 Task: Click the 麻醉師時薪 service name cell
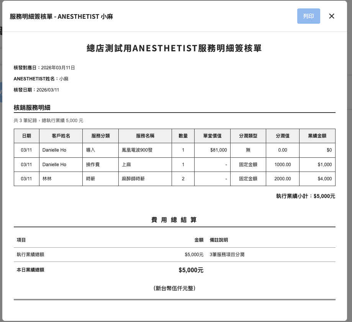[133, 179]
